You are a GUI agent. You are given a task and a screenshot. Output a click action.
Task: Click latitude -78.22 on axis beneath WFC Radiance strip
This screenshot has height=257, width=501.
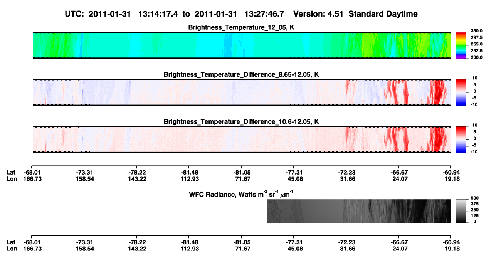(x=137, y=242)
